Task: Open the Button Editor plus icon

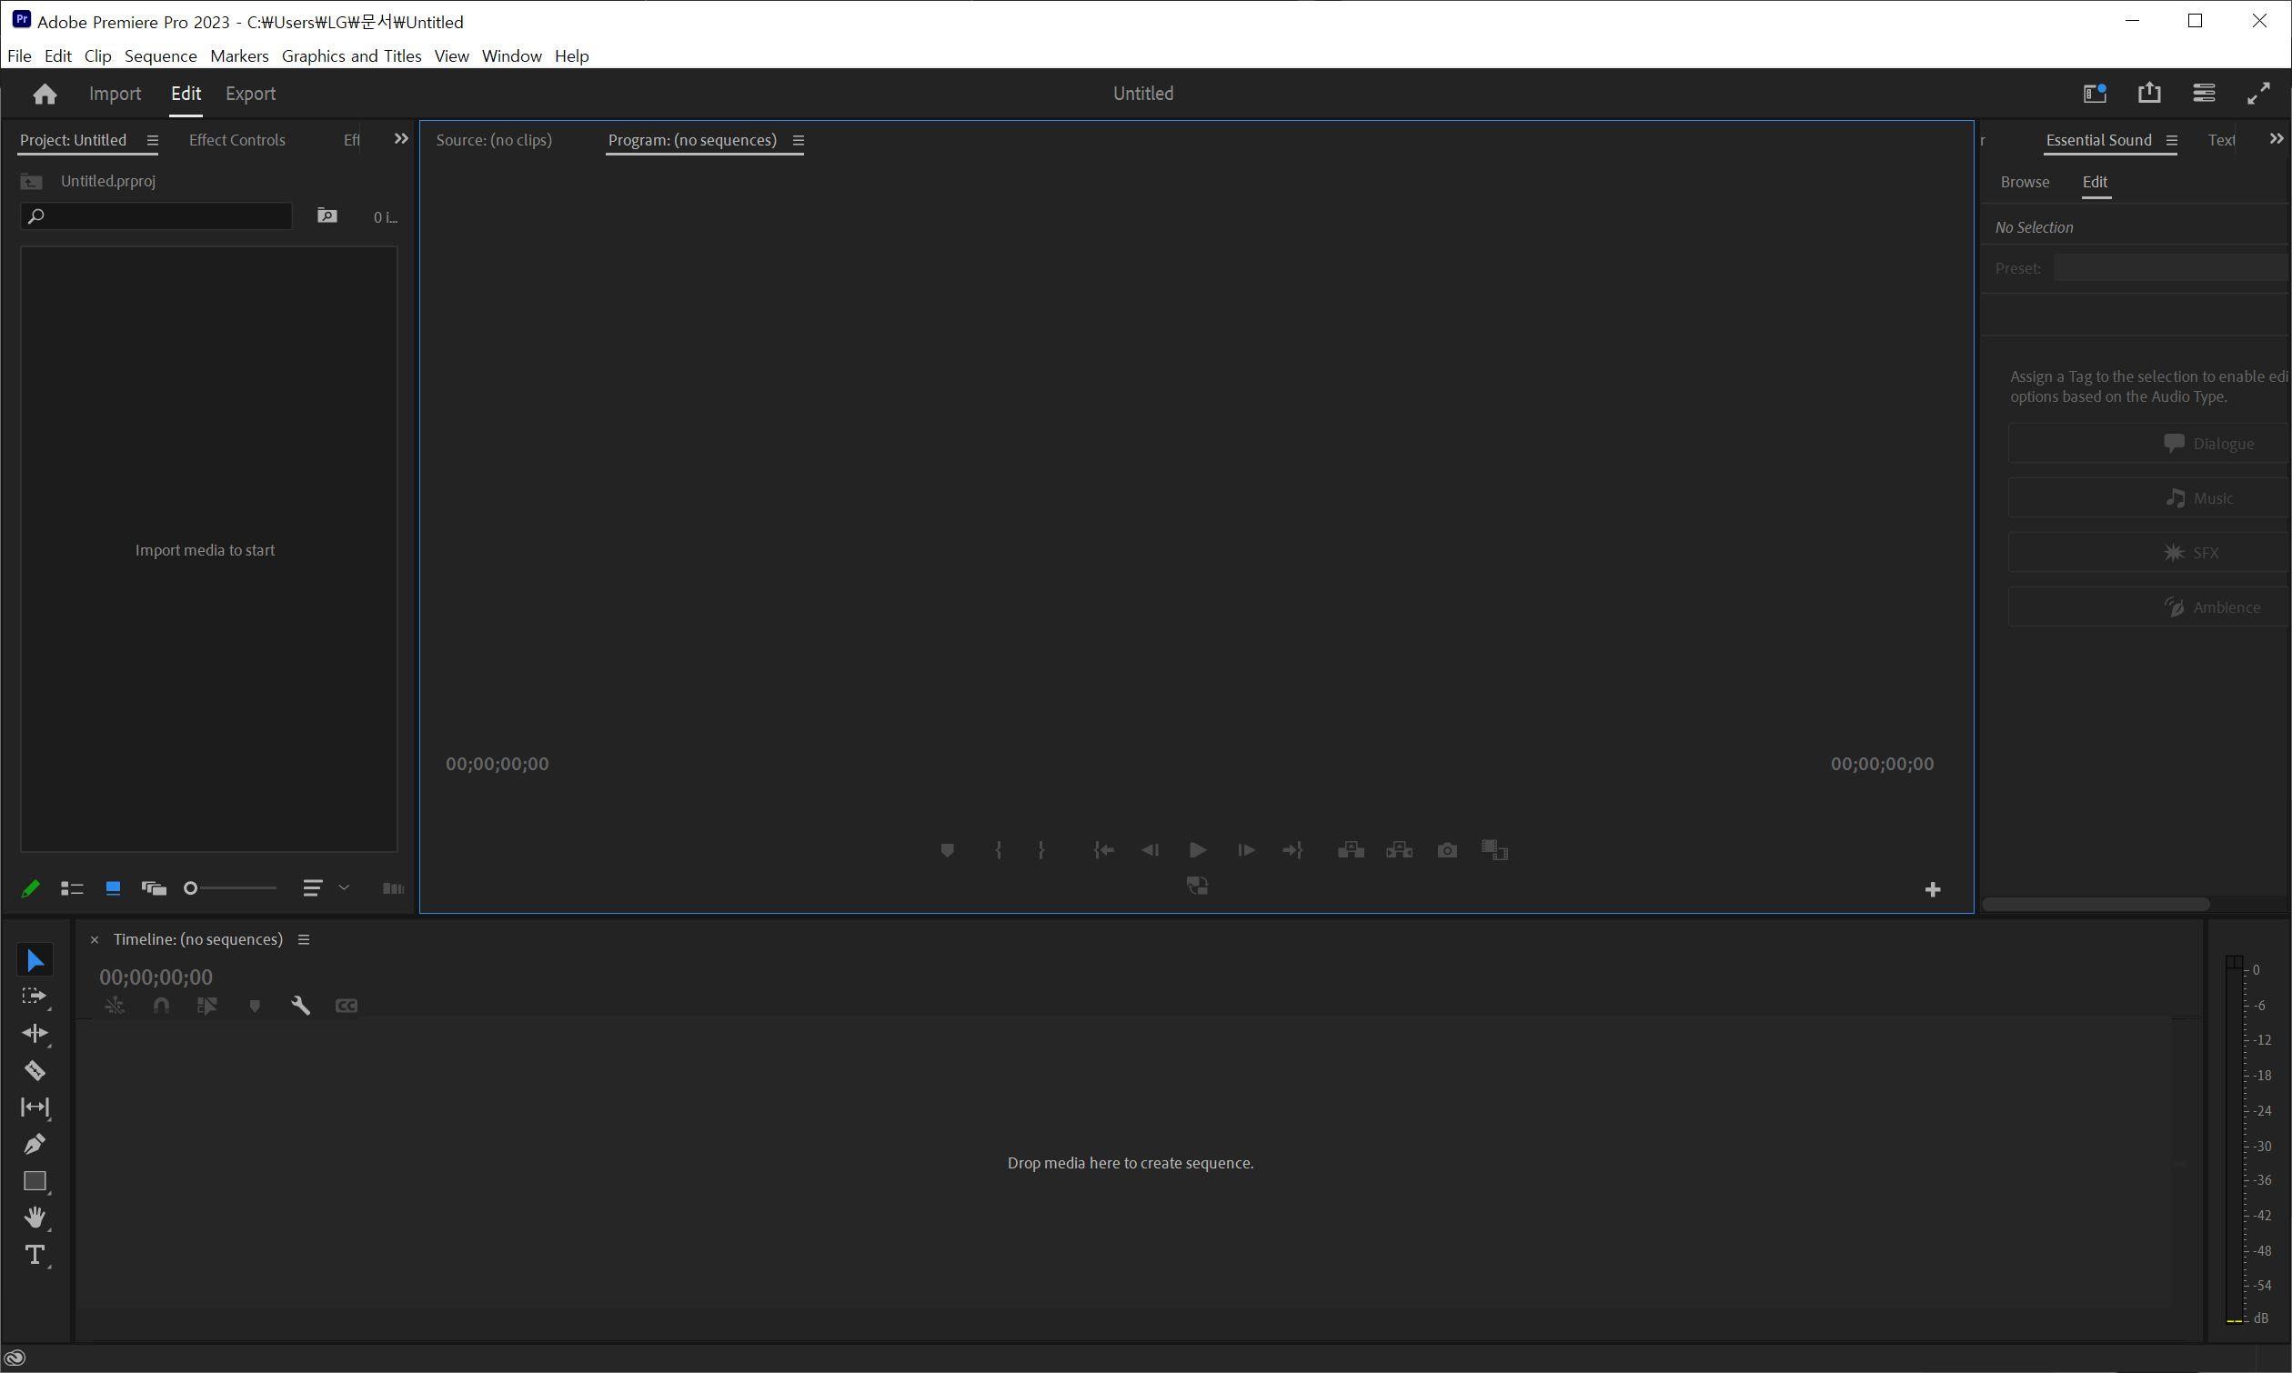Action: pos(1932,890)
